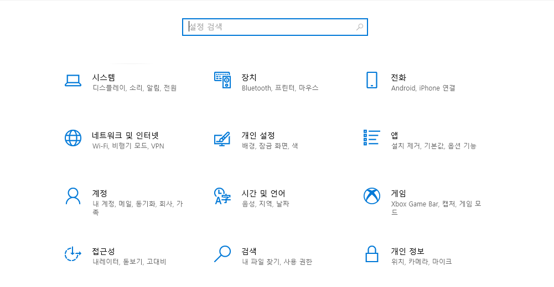Open the 접근성 settings title
The width and height of the screenshot is (554, 287).
(103, 252)
